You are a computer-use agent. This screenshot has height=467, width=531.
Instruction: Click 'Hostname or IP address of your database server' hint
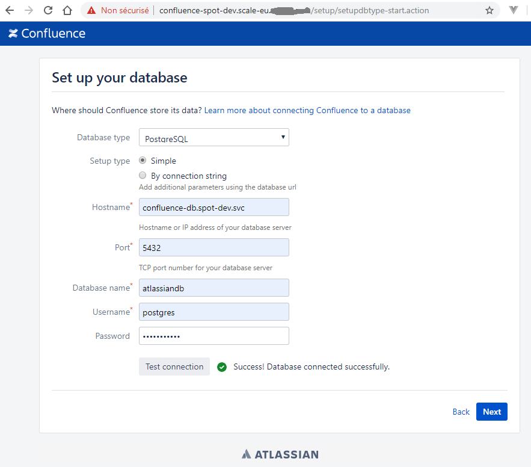(215, 227)
